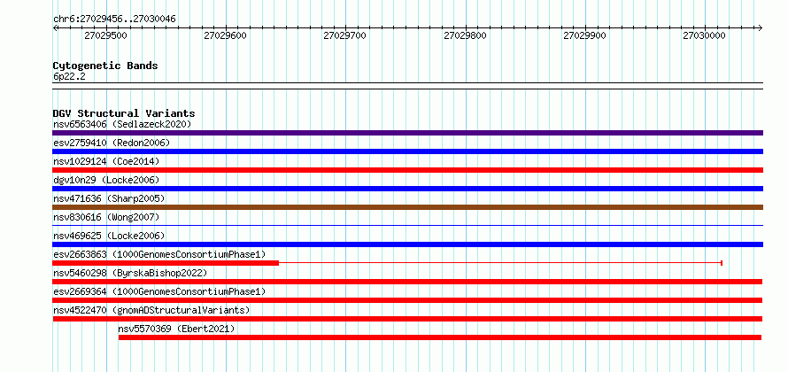The image size is (788, 372).
Task: Click the red bar under esv2669364
Action: point(407,300)
